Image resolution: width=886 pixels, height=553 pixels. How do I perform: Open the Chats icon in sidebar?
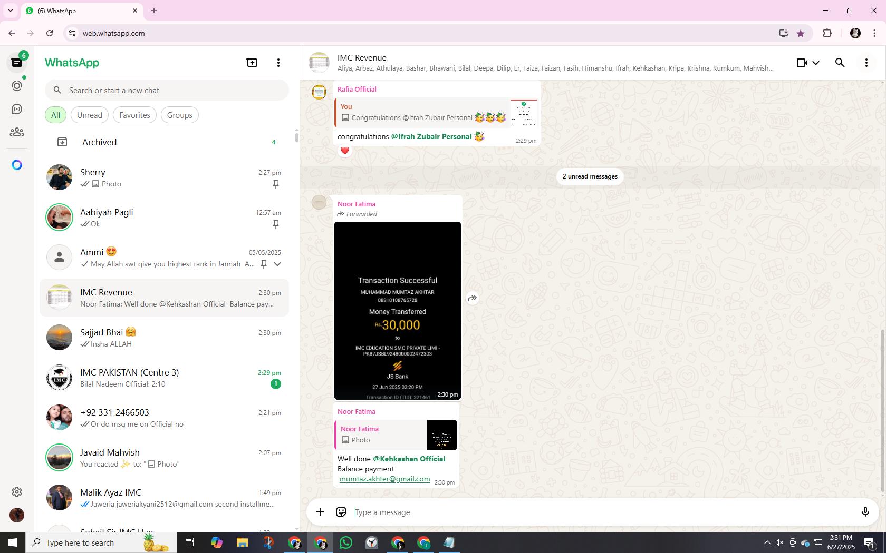point(17,63)
